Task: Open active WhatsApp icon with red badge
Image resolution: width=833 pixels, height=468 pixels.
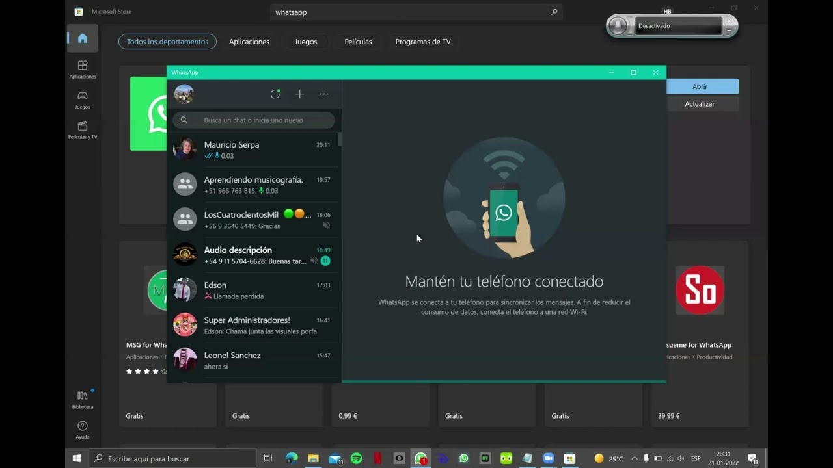Action: click(x=421, y=458)
